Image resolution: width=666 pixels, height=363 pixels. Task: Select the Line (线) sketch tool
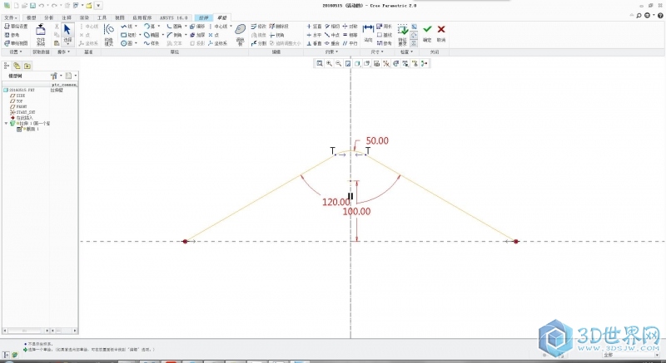127,27
